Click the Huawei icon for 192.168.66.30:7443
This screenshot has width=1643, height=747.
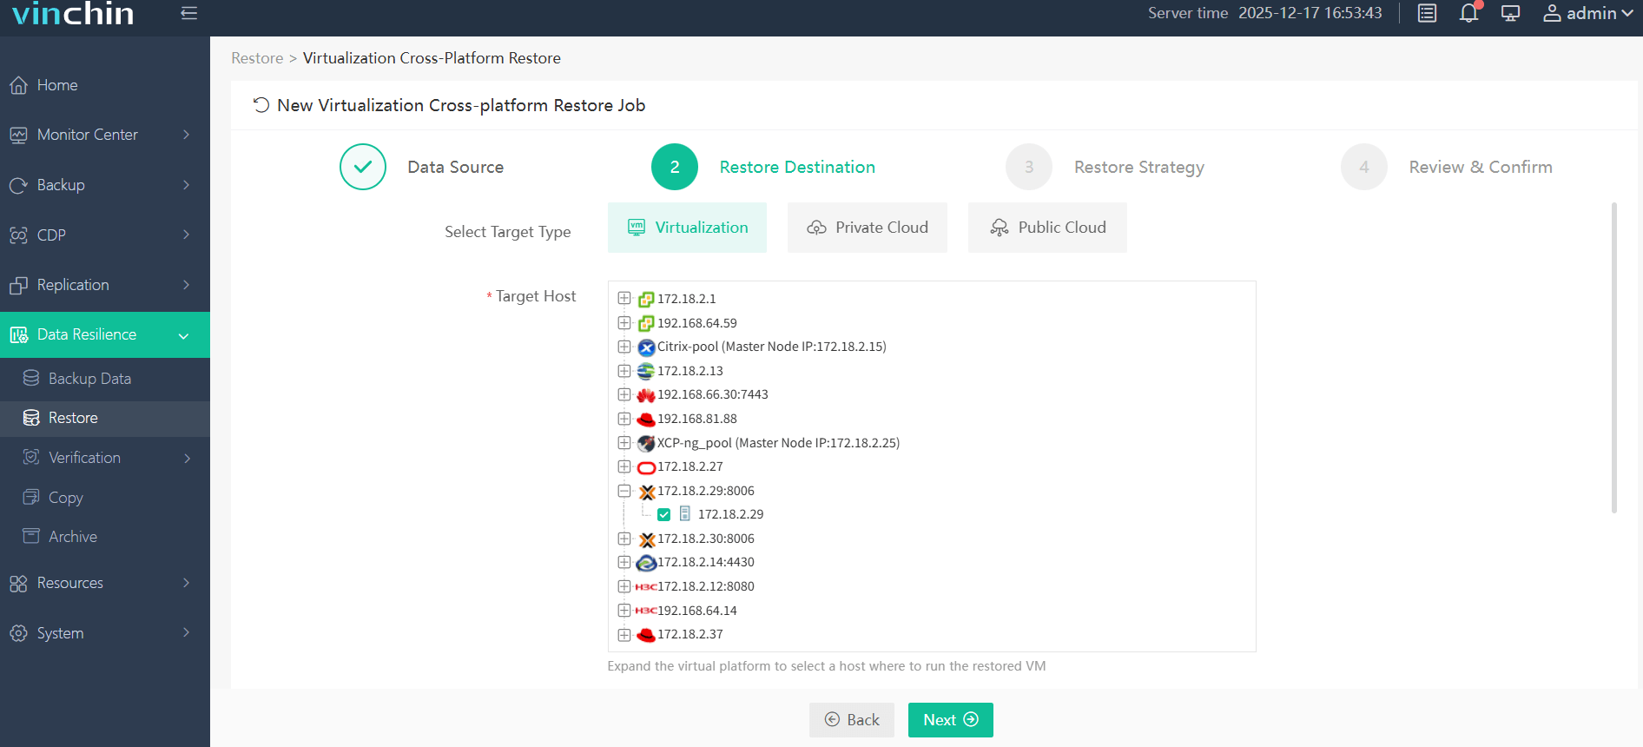[x=646, y=395]
